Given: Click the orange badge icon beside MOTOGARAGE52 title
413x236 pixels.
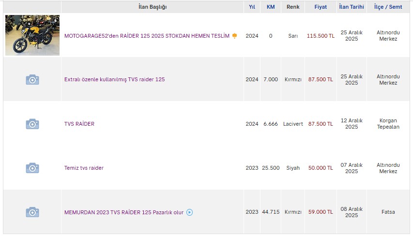Looking at the screenshot, I should (x=234, y=36).
